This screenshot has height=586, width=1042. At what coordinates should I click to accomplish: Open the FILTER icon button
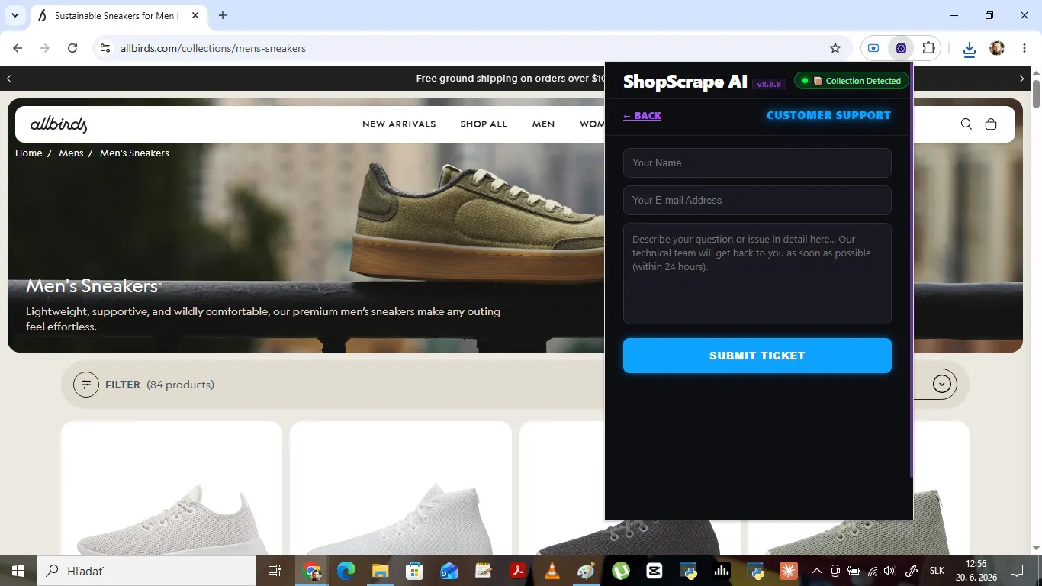(x=86, y=385)
